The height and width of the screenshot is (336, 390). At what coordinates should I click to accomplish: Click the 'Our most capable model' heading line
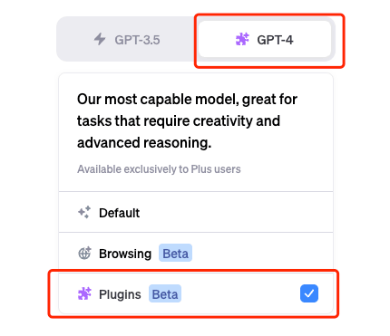tap(187, 100)
